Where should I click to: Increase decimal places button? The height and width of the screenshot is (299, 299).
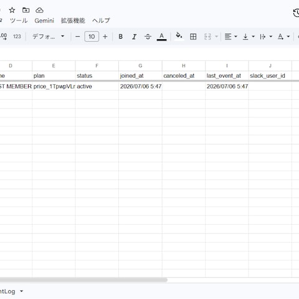pyautogui.click(x=3, y=37)
